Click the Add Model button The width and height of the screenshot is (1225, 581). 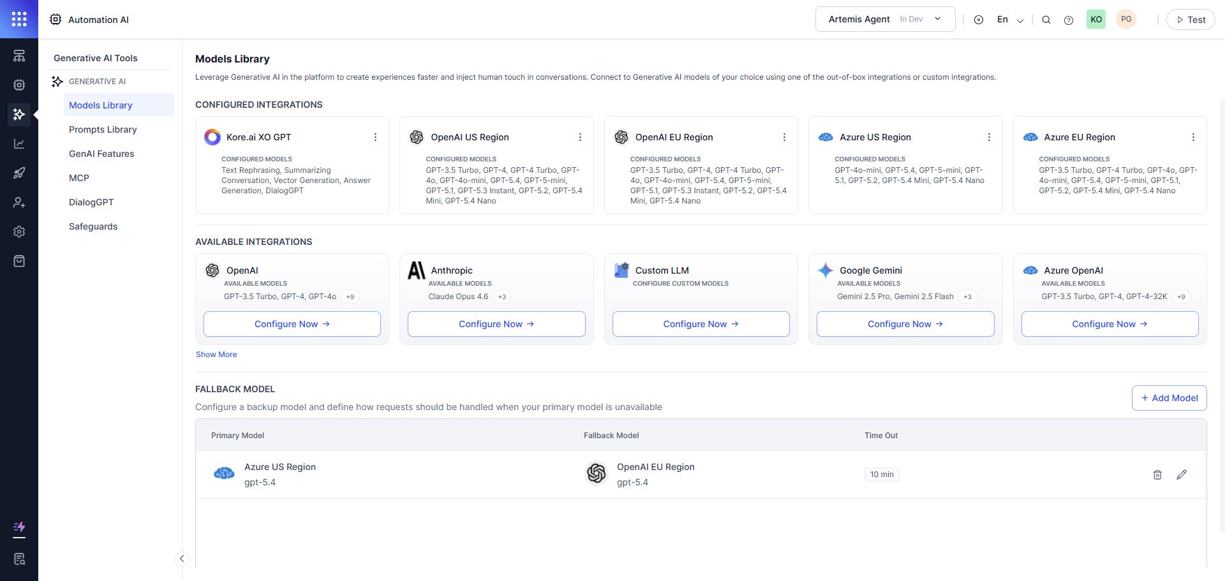[x=1169, y=398]
